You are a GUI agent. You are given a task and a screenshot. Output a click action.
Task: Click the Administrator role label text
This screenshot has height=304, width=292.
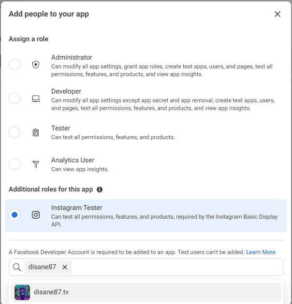tap(72, 57)
